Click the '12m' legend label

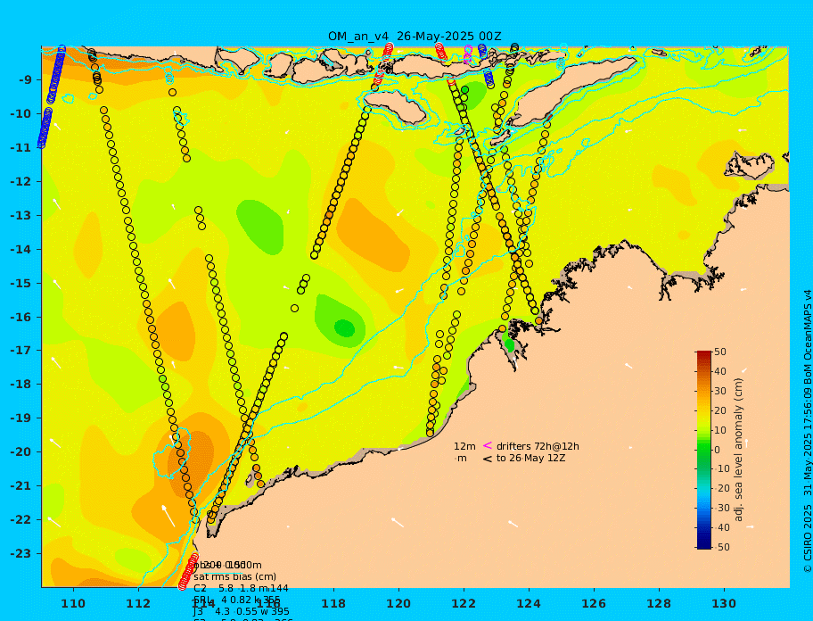click(464, 446)
